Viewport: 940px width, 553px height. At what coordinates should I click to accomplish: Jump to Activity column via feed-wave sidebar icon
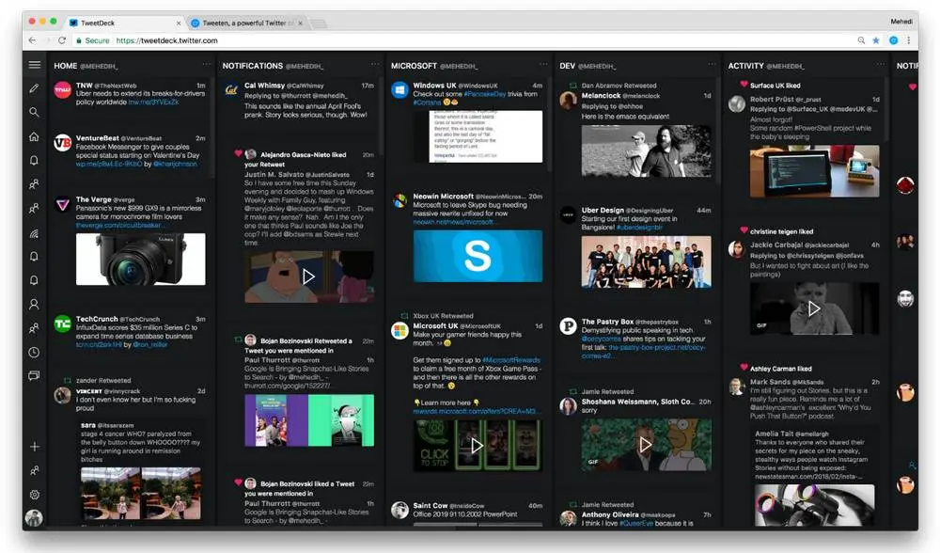pos(34,233)
